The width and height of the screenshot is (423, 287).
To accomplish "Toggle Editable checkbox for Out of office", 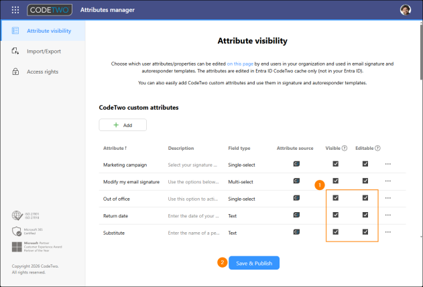I will (365, 198).
